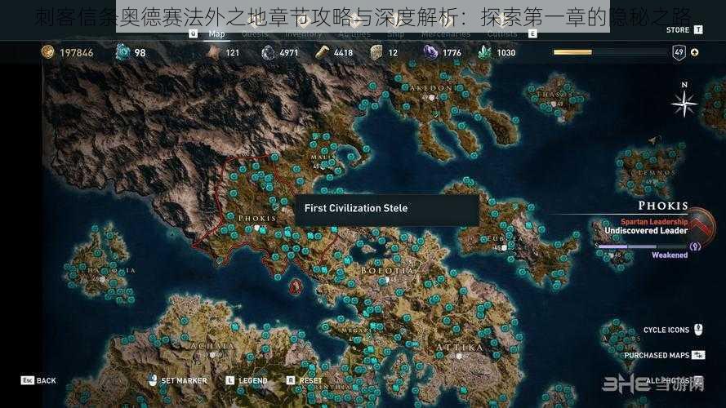This screenshot has width=726, height=408.
Task: Click the 1030 crystal amount
Action: tap(506, 53)
